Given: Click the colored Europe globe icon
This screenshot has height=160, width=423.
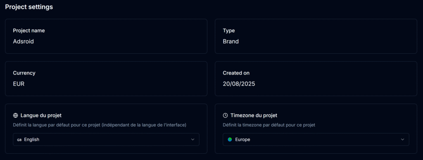Looking at the screenshot, I should (230, 139).
